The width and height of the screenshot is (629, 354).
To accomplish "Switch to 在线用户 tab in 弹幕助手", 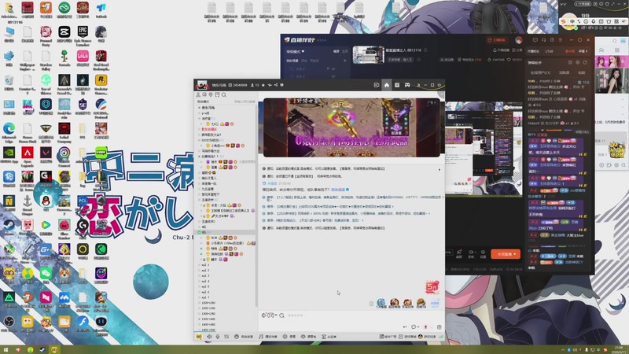I will [x=540, y=72].
